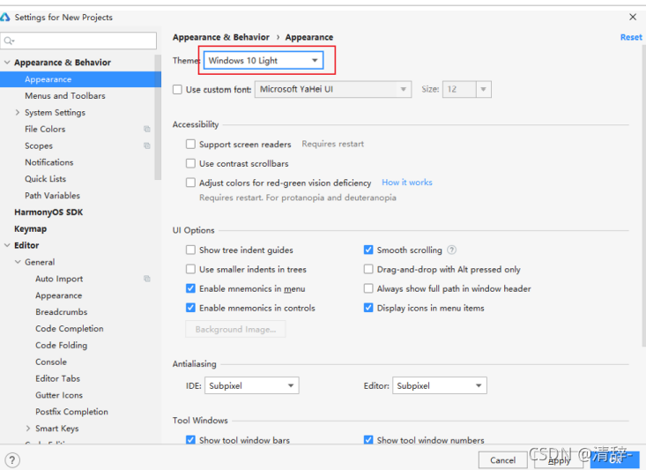Screen dimensions: 646x470
Task: Check Drag-and-drop with Alt pressed only
Action: (x=368, y=269)
